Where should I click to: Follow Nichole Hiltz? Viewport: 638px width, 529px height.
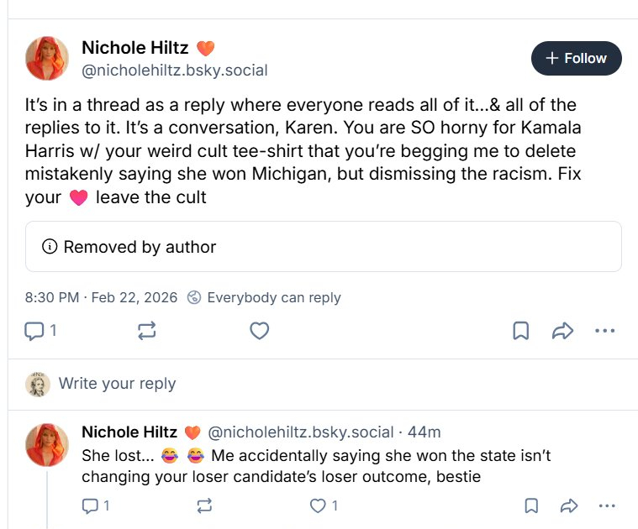point(576,58)
